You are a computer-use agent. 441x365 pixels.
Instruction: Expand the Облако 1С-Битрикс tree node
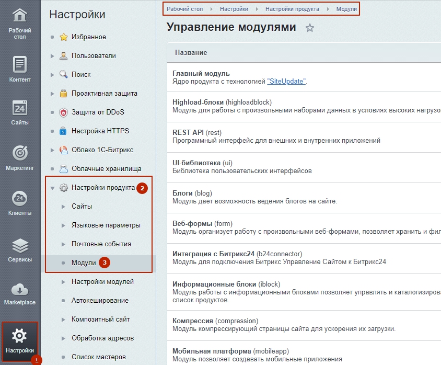[52, 150]
